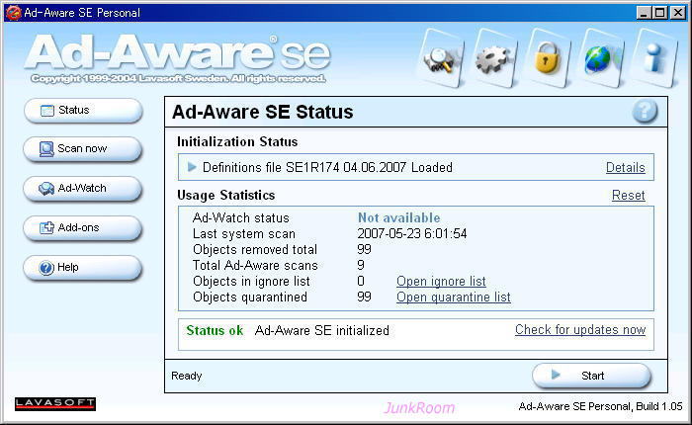Open the Details link for definitions file

pyautogui.click(x=626, y=168)
